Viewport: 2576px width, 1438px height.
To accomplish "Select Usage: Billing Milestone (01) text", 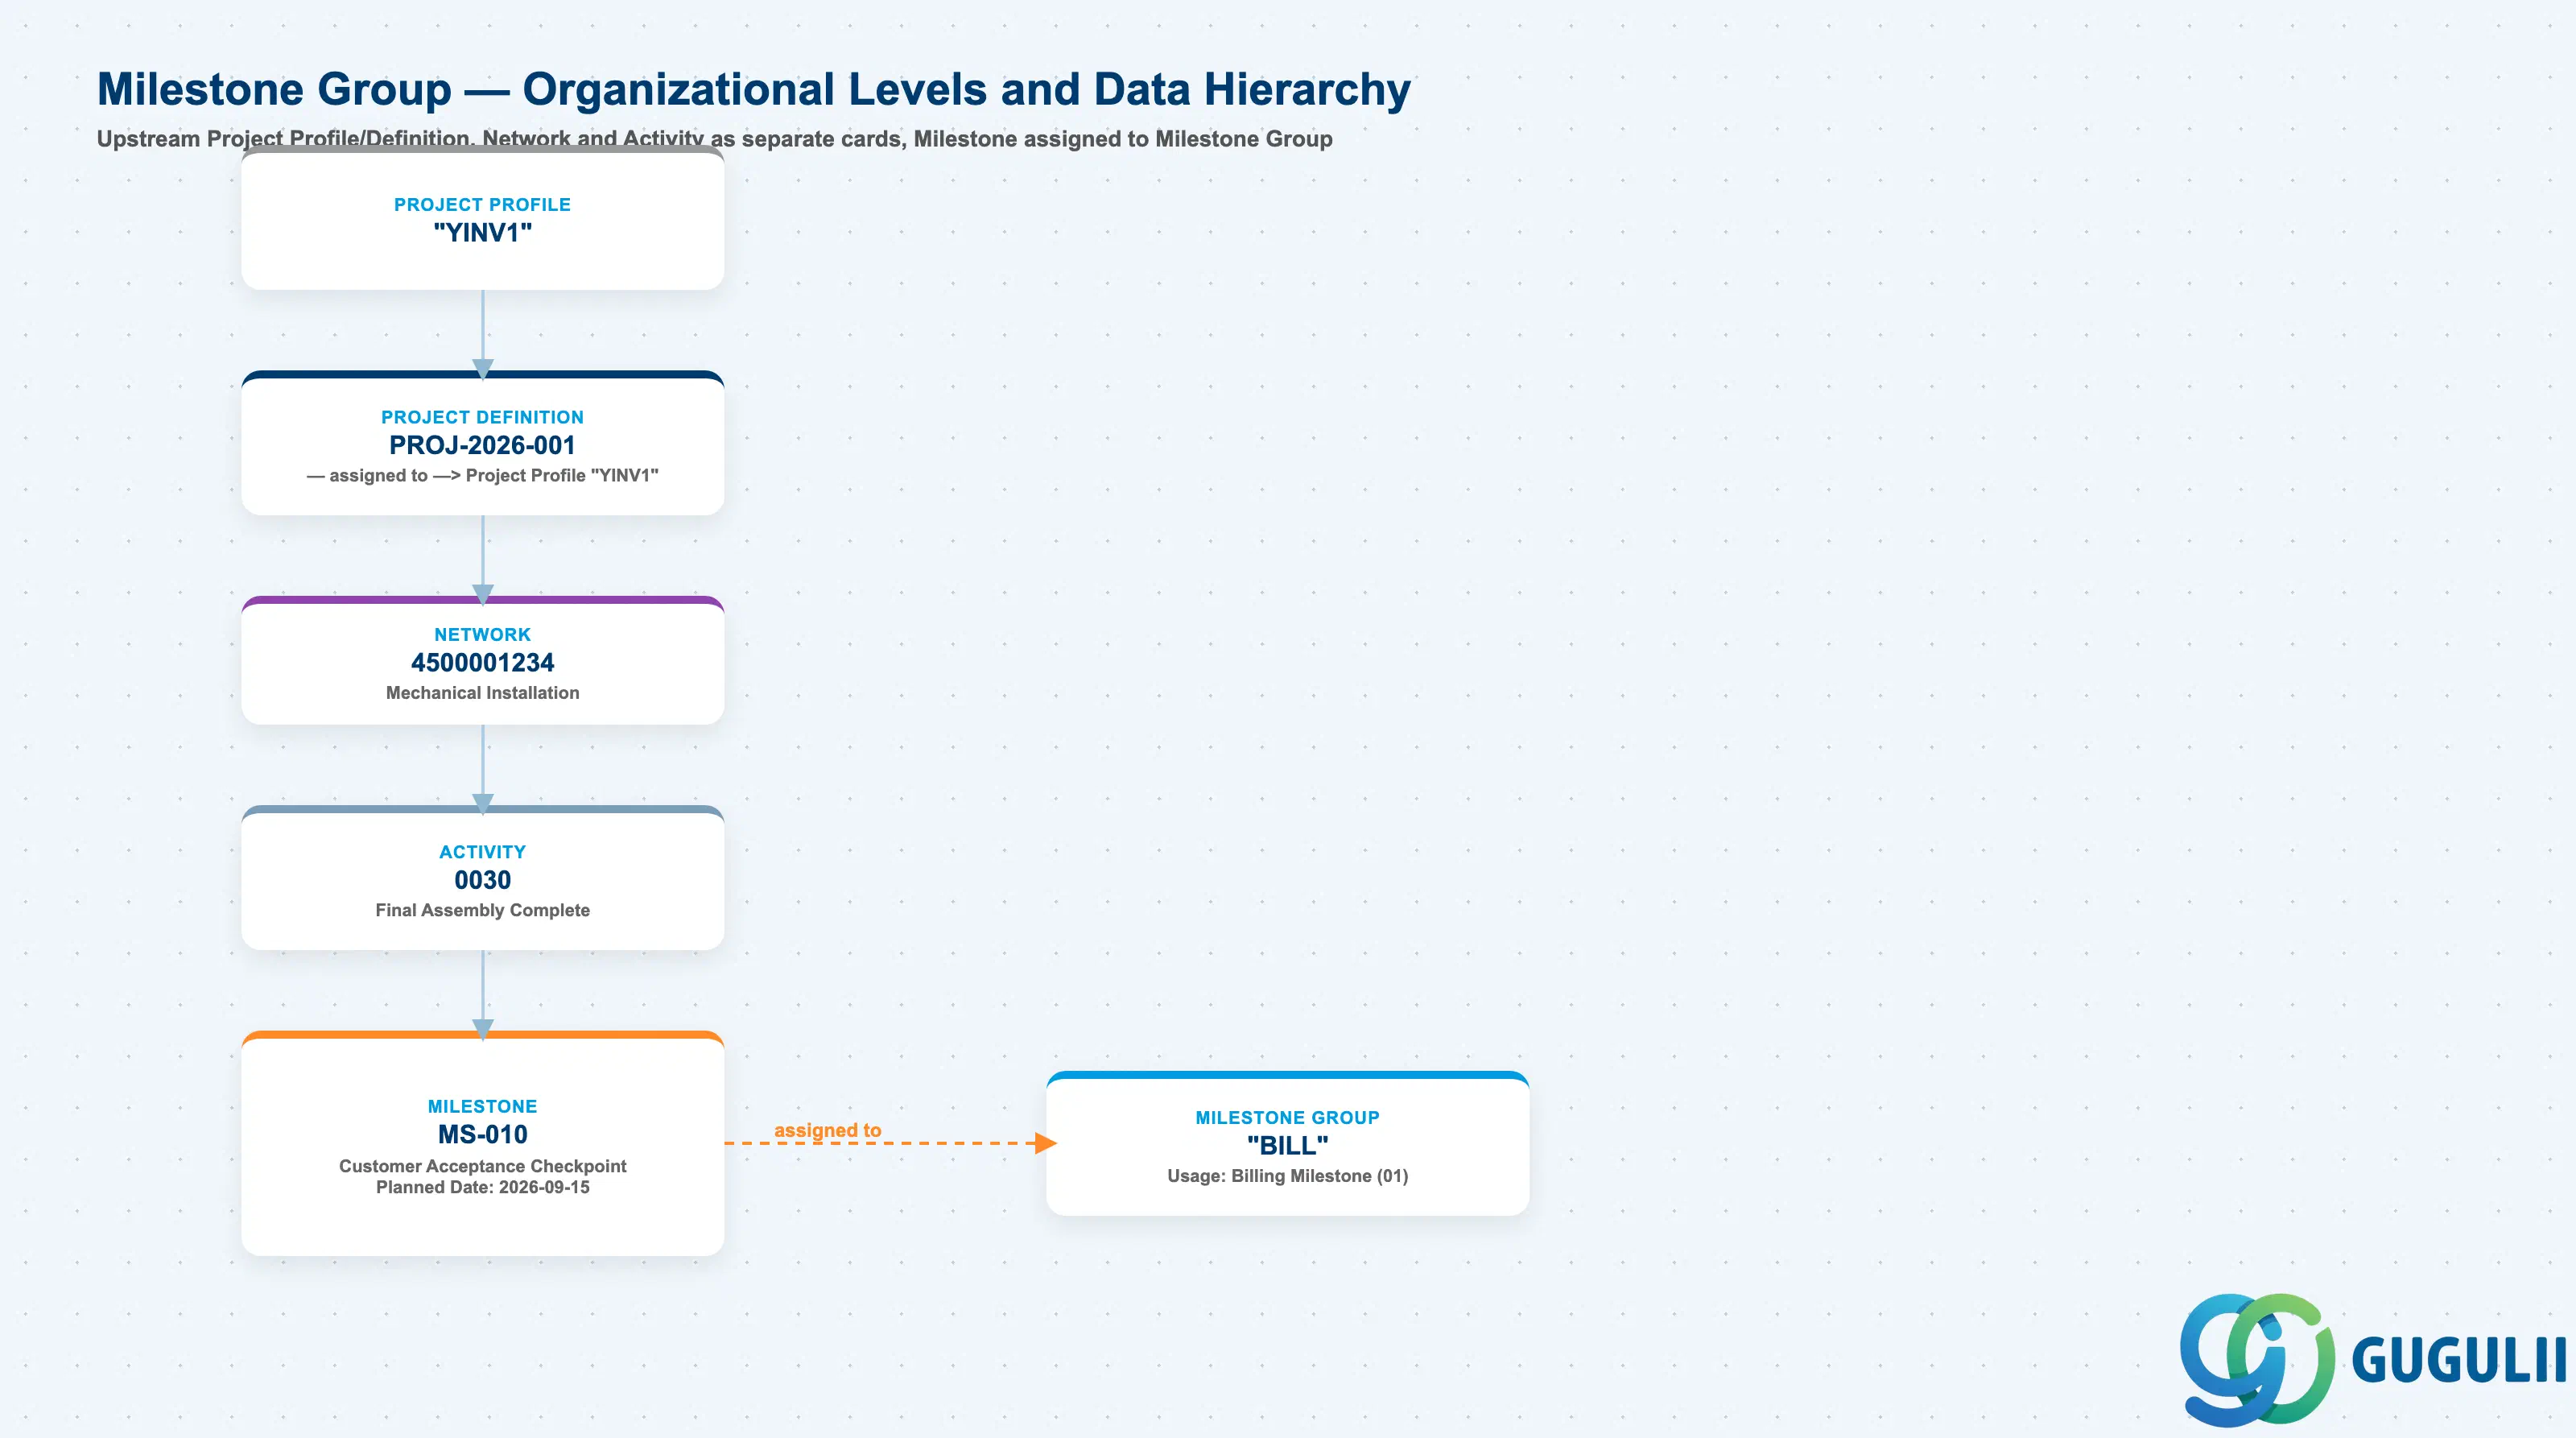I will coord(1287,1176).
